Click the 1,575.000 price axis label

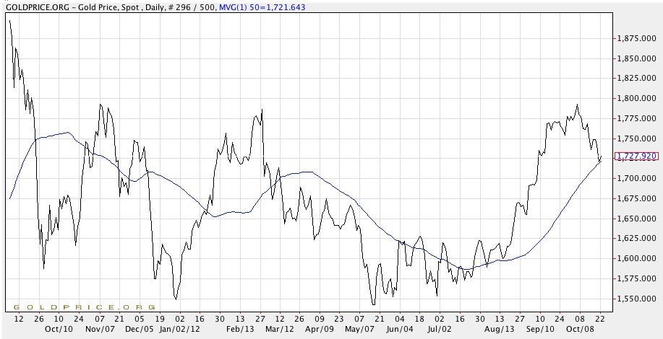pos(637,278)
